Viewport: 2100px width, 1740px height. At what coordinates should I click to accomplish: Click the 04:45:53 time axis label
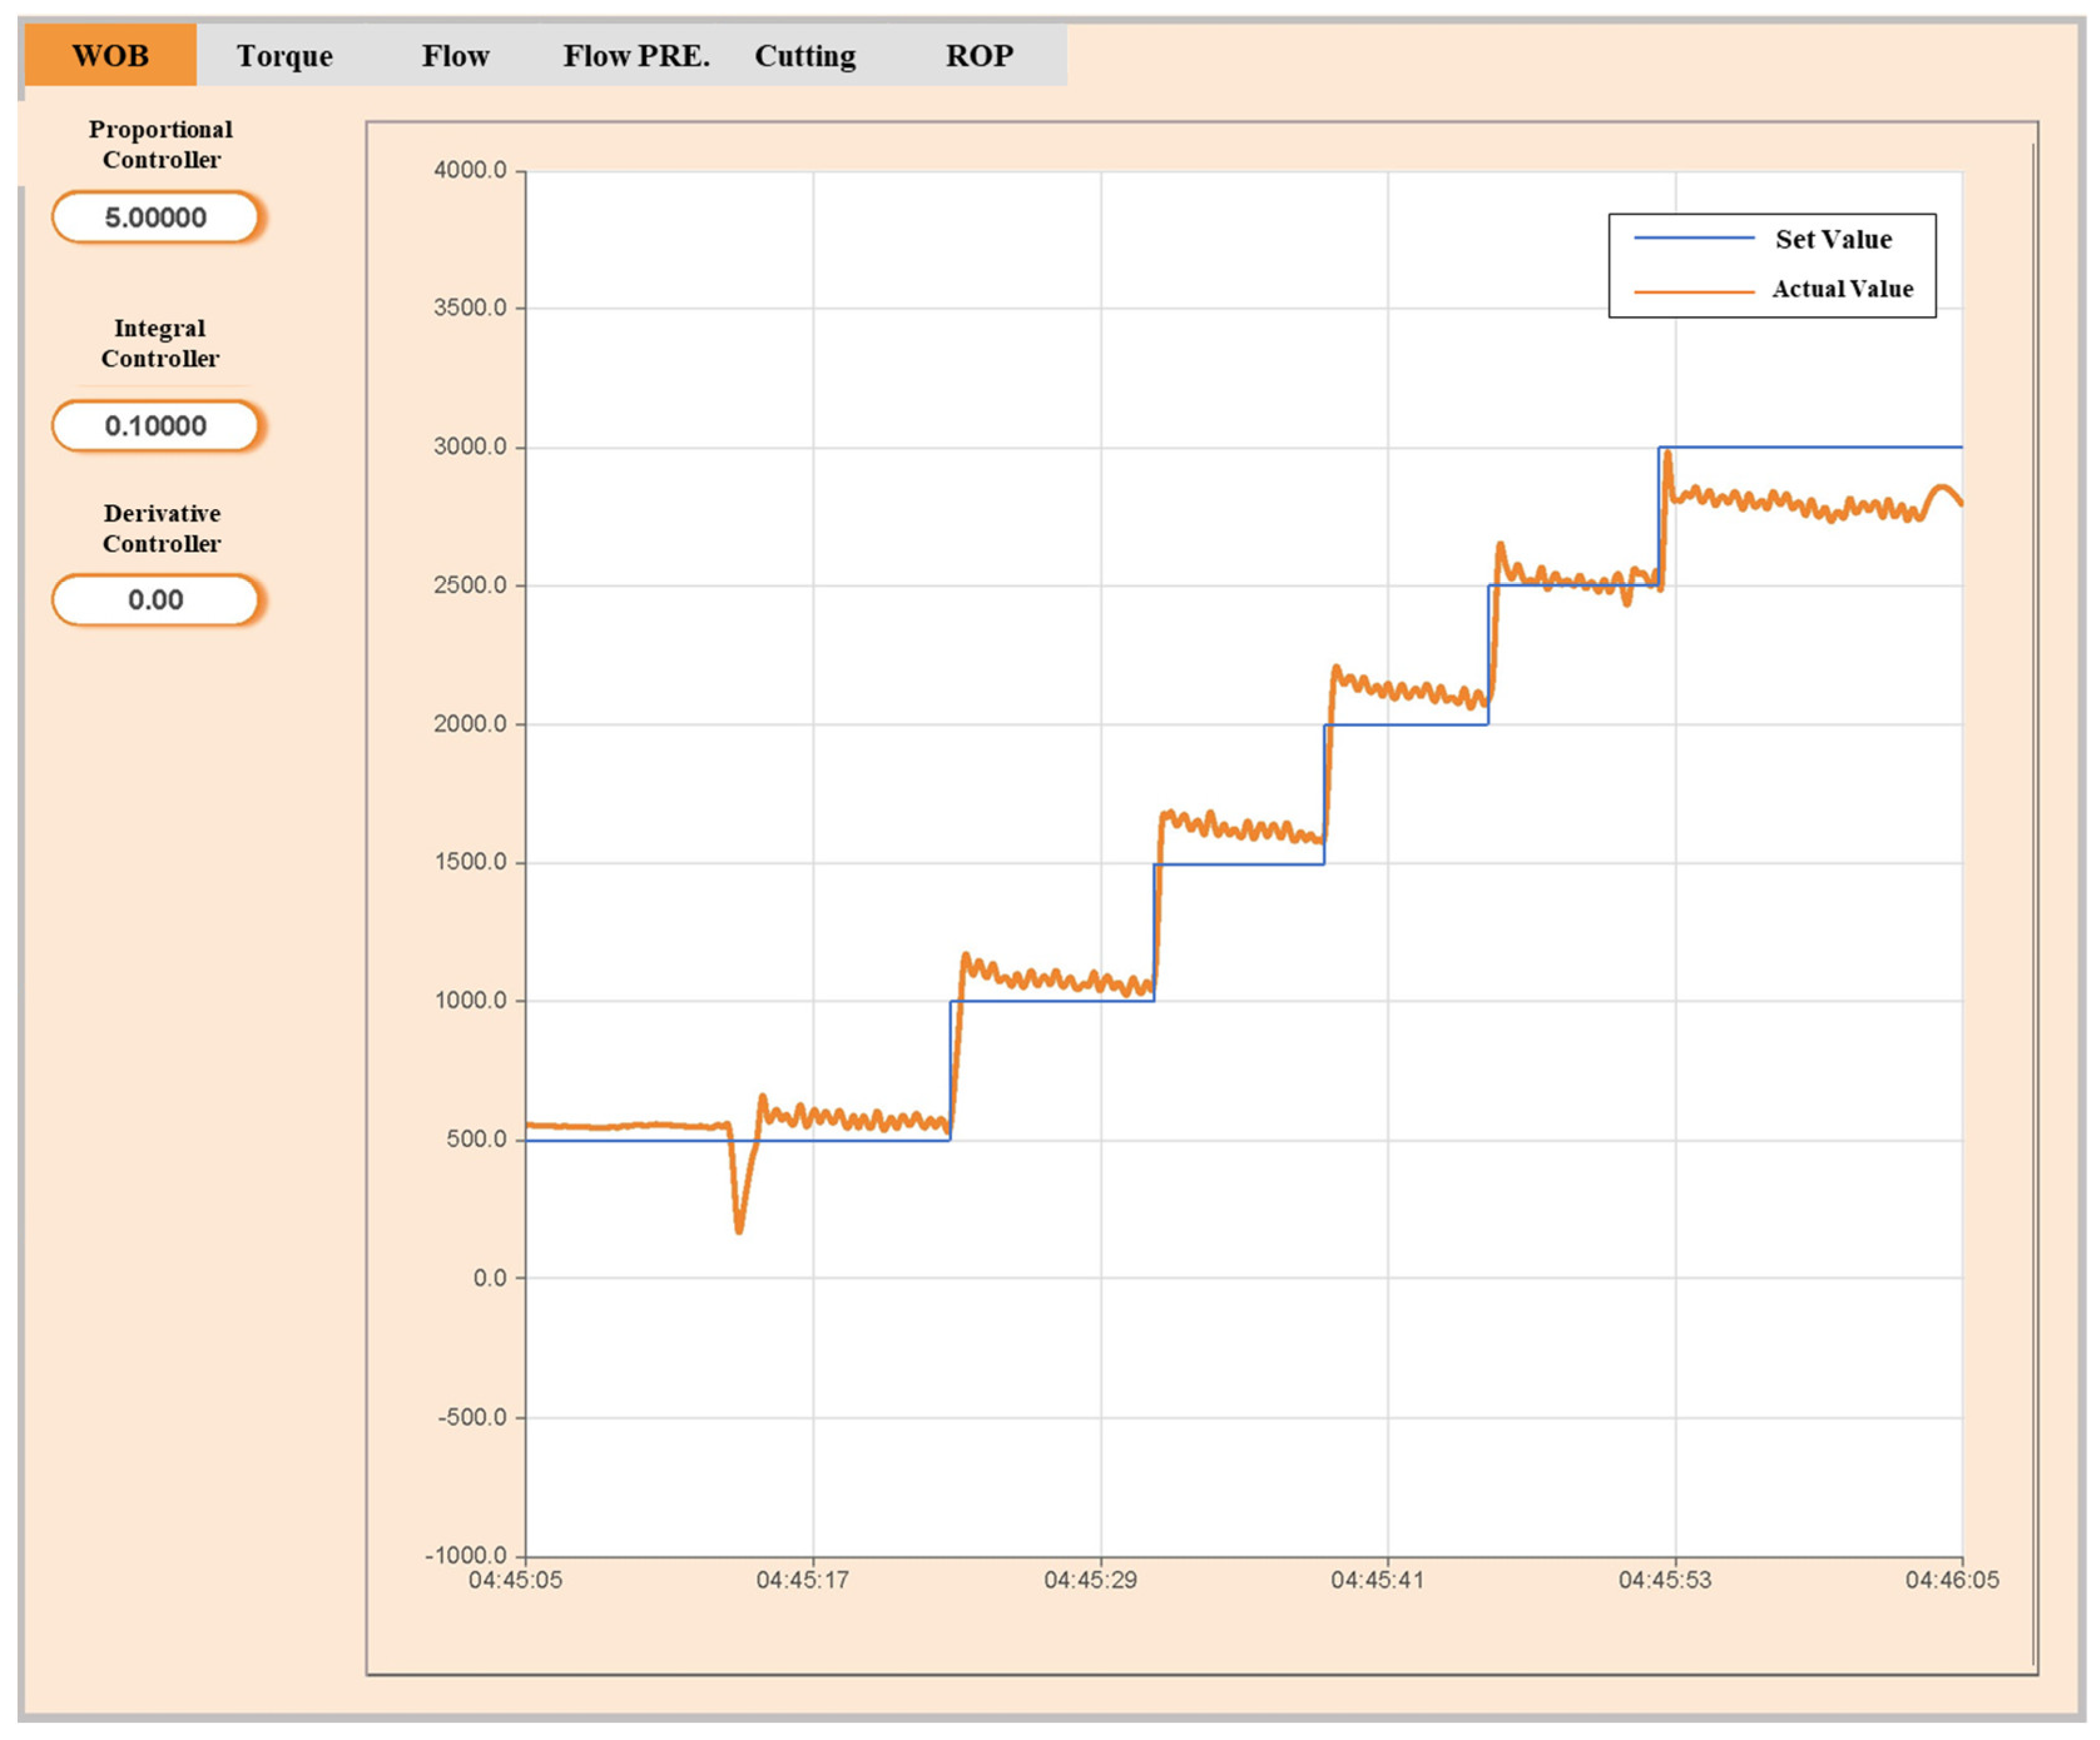point(1665,1580)
